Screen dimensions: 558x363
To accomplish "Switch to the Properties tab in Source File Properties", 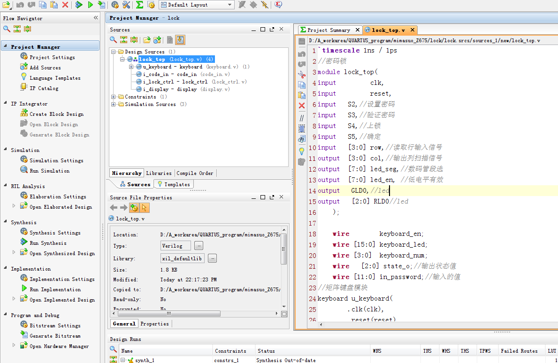I will (x=155, y=324).
